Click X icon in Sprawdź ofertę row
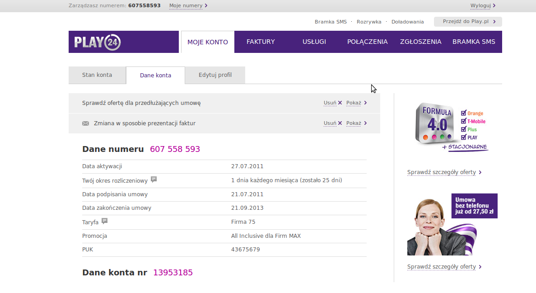This screenshot has height=293, width=536. pyautogui.click(x=340, y=103)
